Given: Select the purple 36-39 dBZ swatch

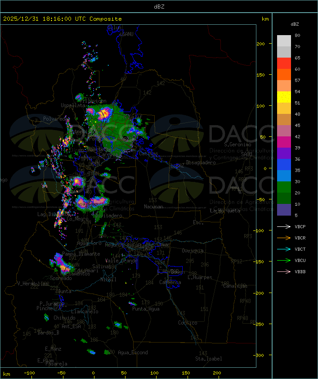Looking at the screenshot, I should point(284,153).
